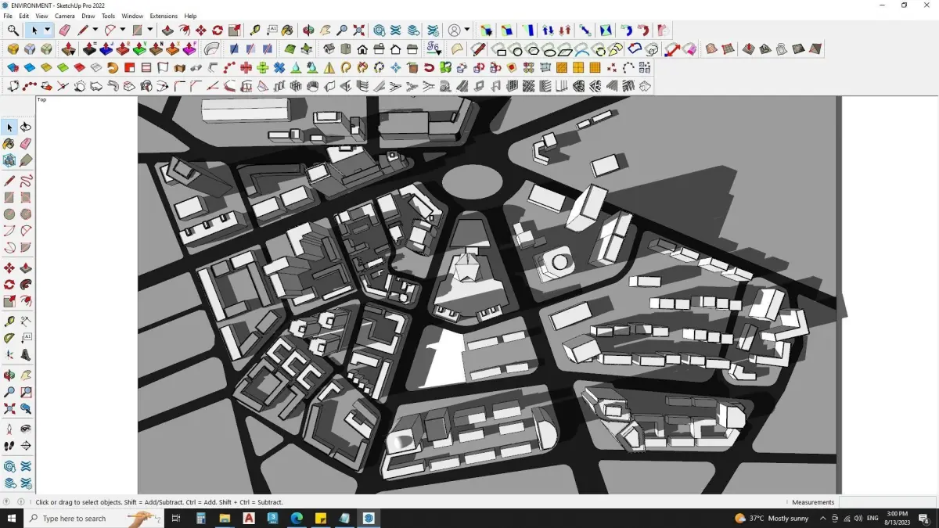Select the Sandbox Smoove tool
Viewport: 939px width, 528px height.
point(749,49)
